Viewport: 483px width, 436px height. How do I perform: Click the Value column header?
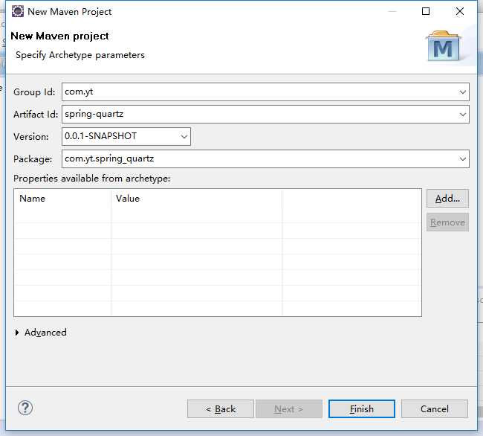coord(196,199)
